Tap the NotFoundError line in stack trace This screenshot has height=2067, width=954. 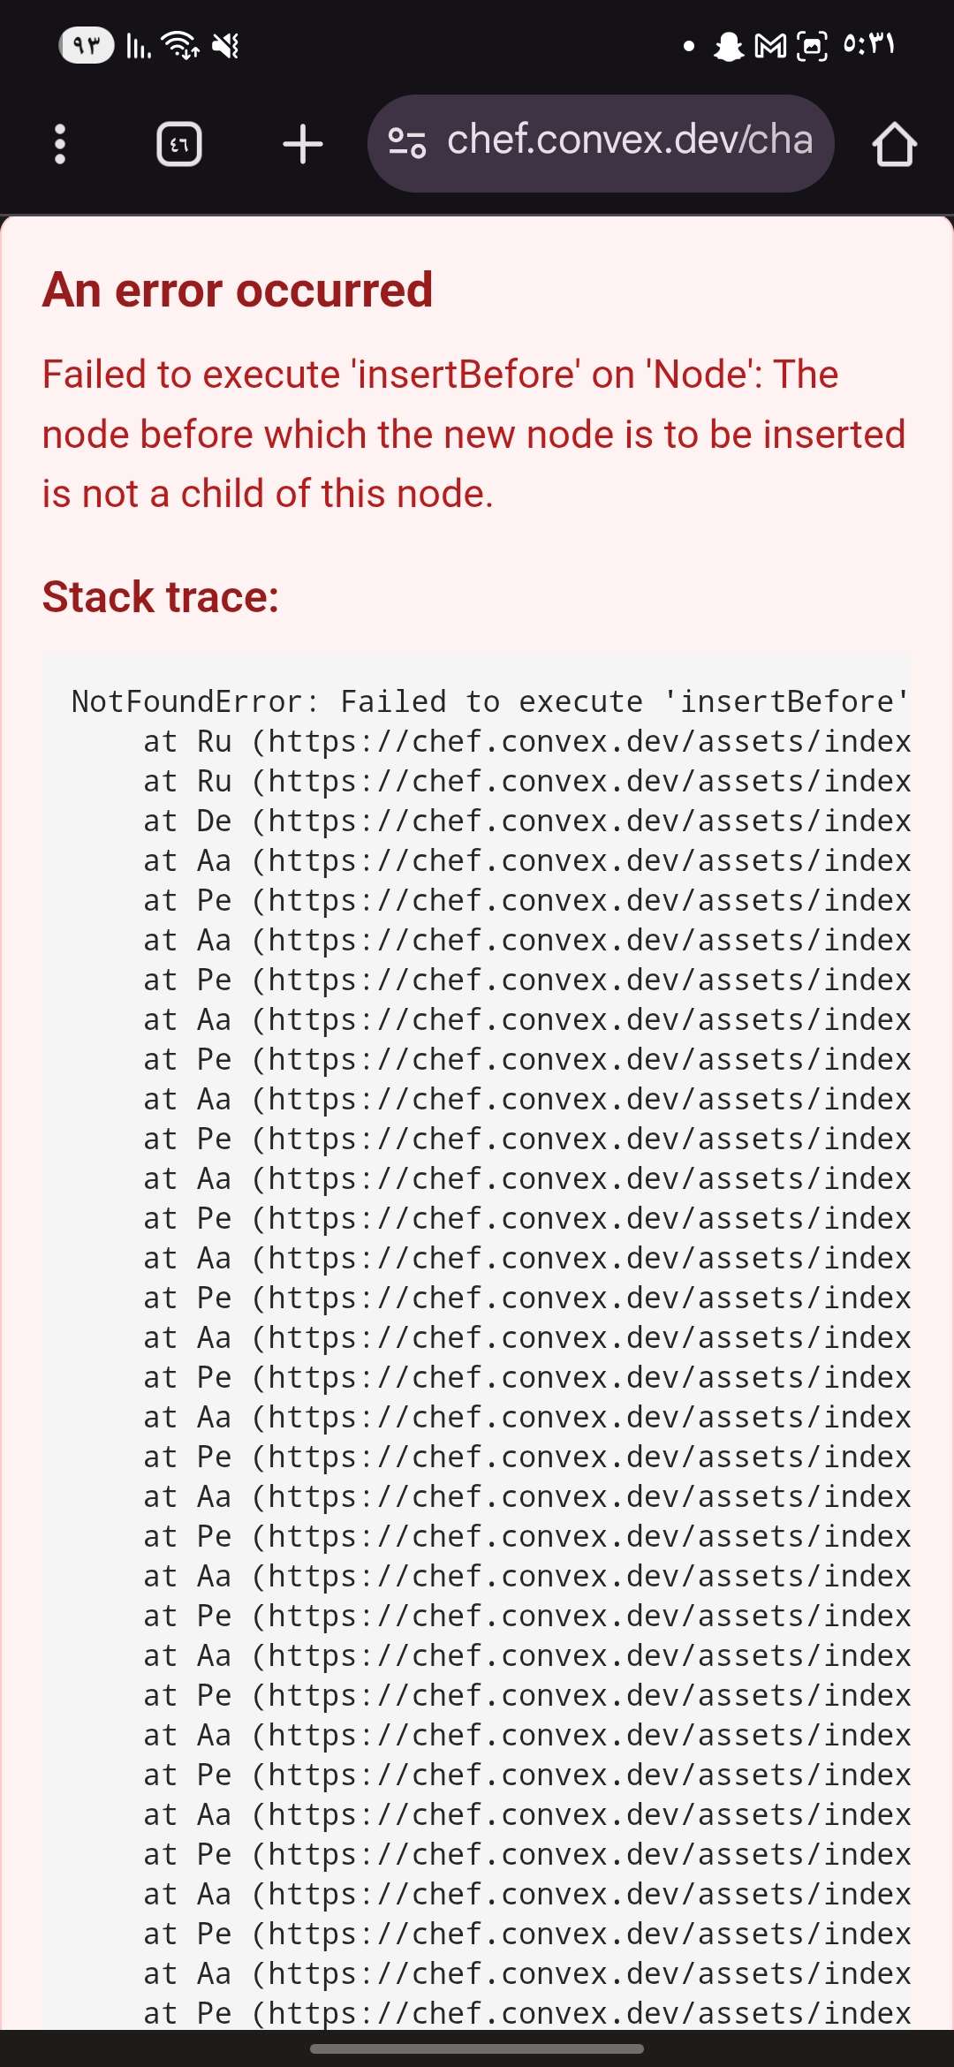490,701
